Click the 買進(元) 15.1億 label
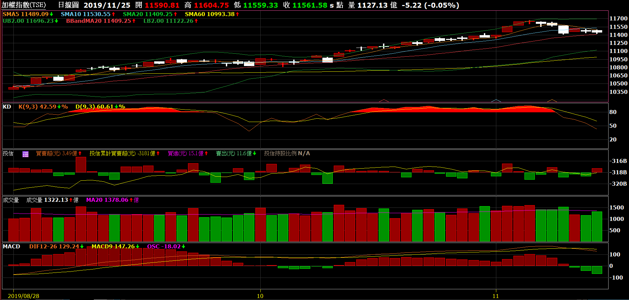629x300 pixels. pos(188,154)
